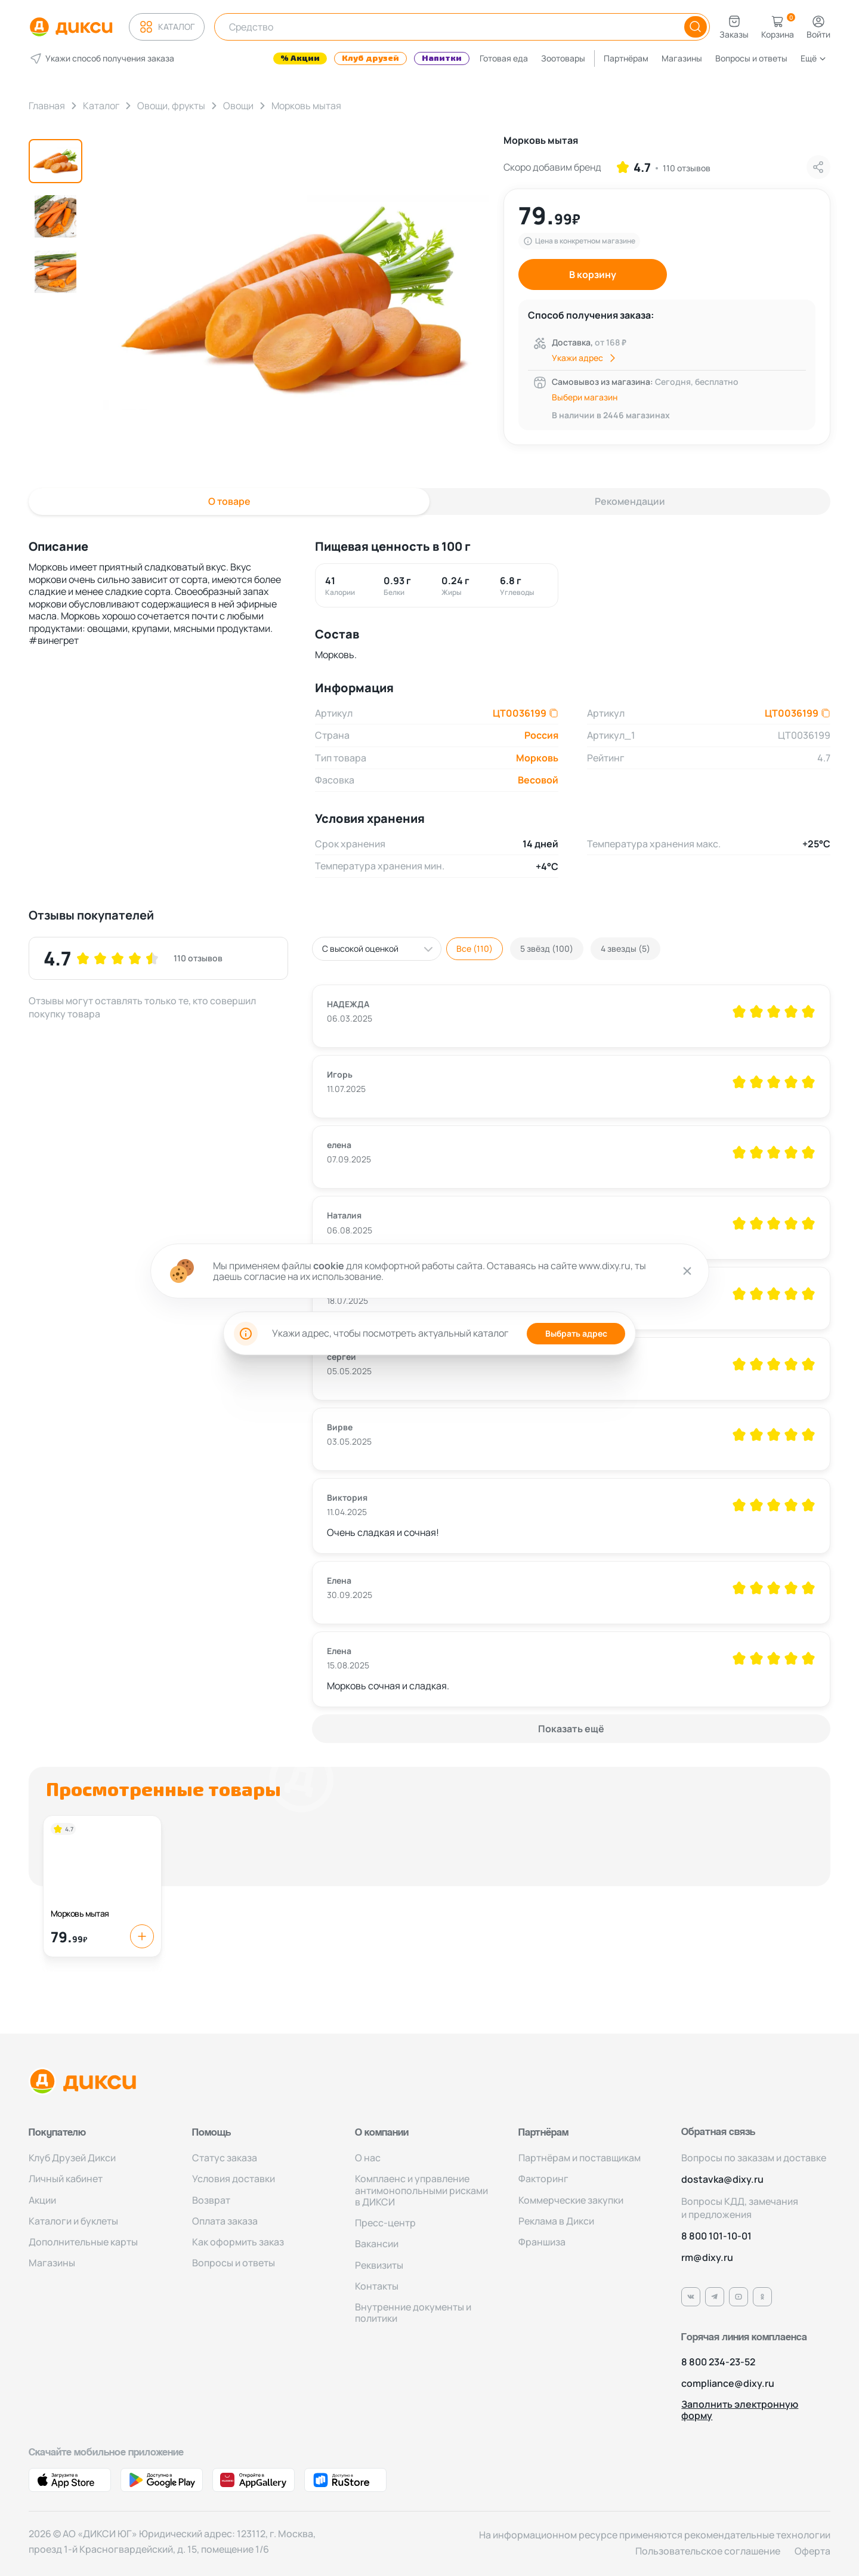Click Показать ещё to load reviews

[x=571, y=1728]
